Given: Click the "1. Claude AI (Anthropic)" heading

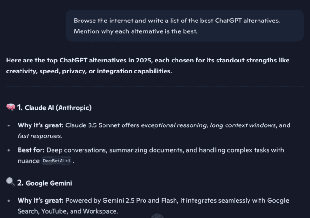Looking at the screenshot, I should [x=54, y=108].
